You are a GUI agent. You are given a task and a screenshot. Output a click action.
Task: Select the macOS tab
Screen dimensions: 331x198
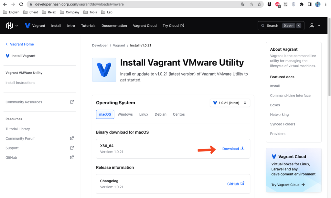pyautogui.click(x=105, y=114)
